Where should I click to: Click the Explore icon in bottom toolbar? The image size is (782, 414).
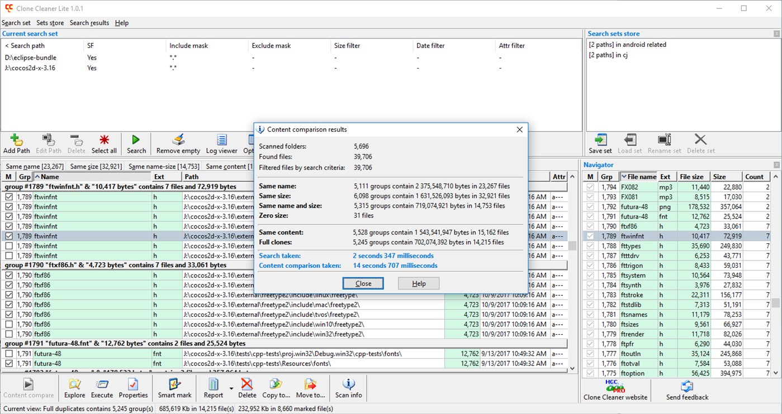[74, 386]
